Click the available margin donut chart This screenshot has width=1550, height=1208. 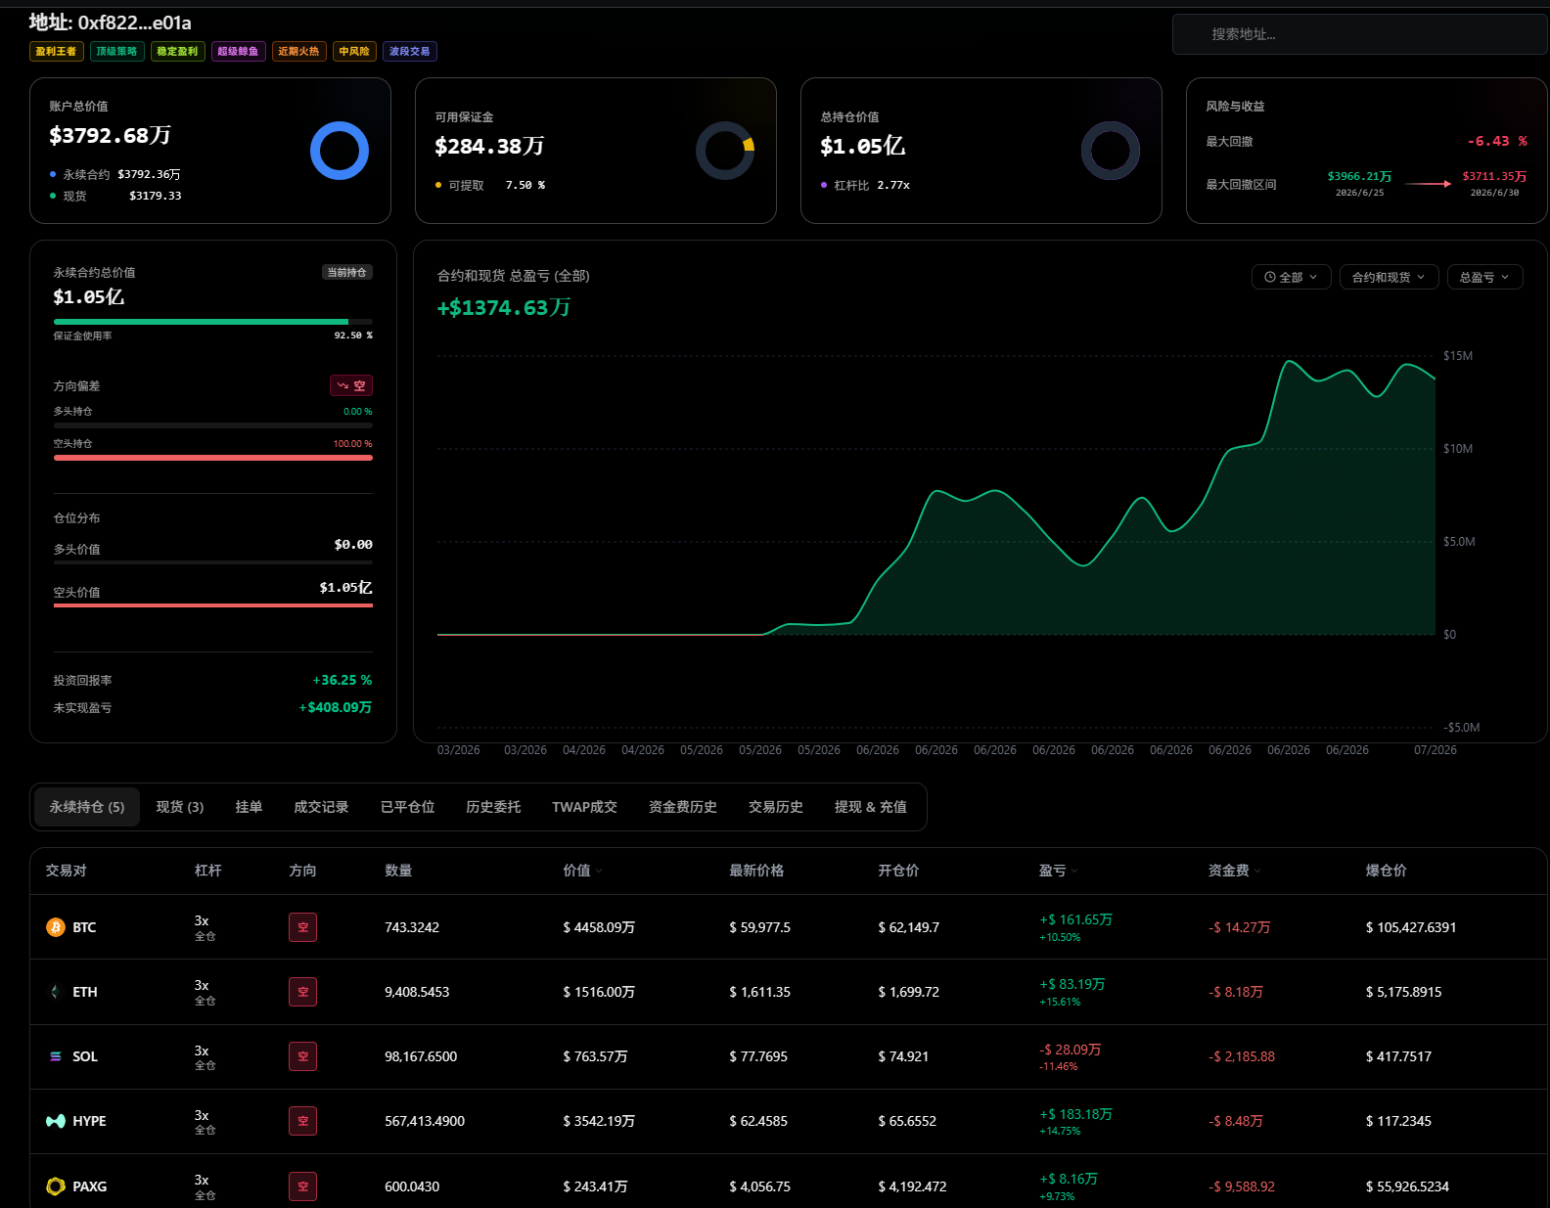[x=725, y=151]
